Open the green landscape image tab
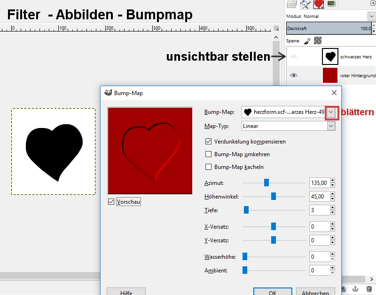The image size is (376, 295). (331, 3)
